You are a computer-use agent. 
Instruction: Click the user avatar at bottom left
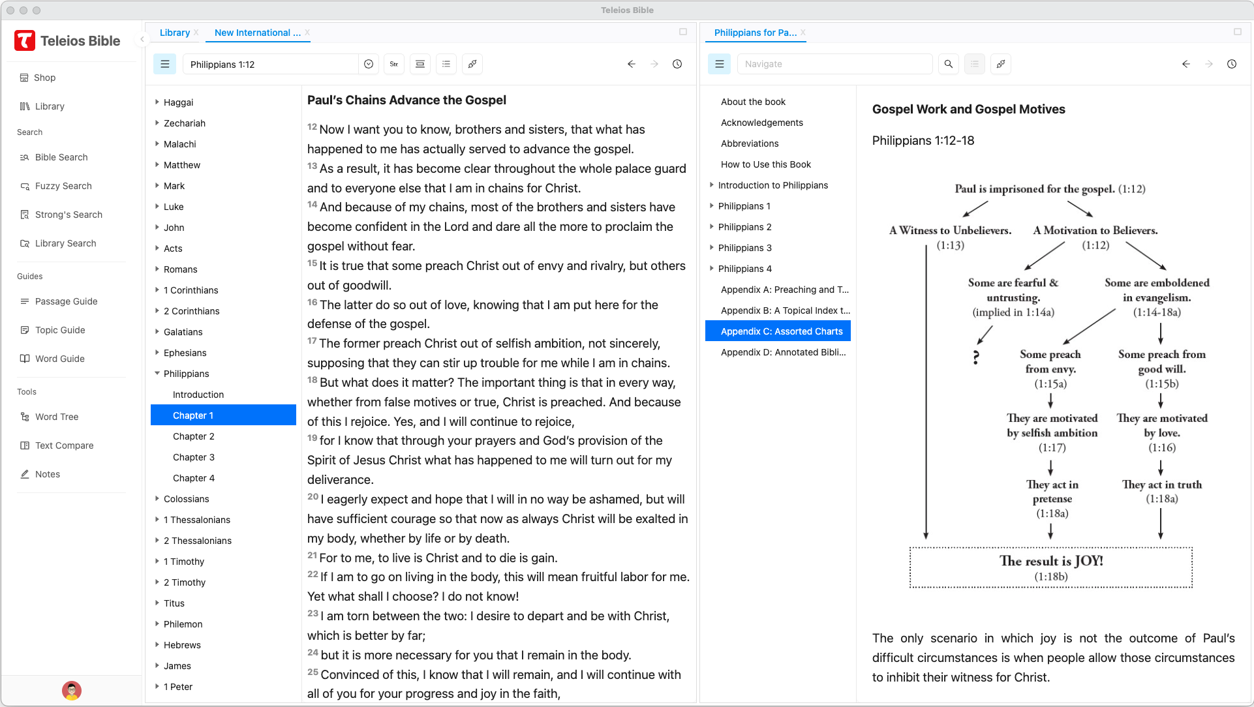pos(72,690)
